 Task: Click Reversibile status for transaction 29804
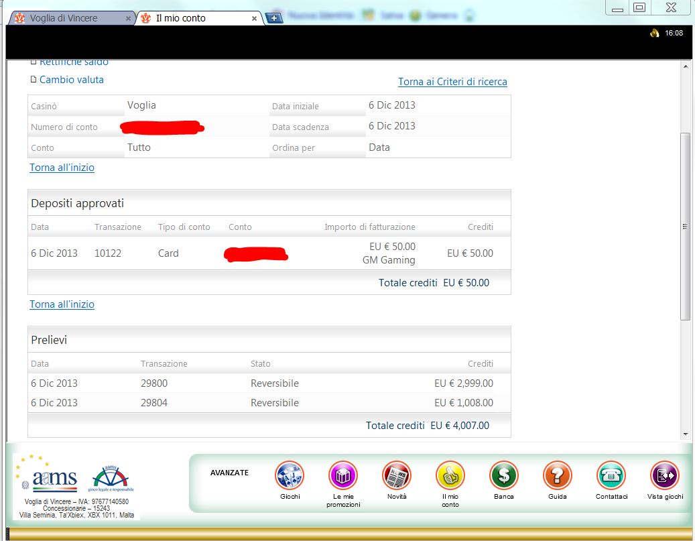click(275, 403)
